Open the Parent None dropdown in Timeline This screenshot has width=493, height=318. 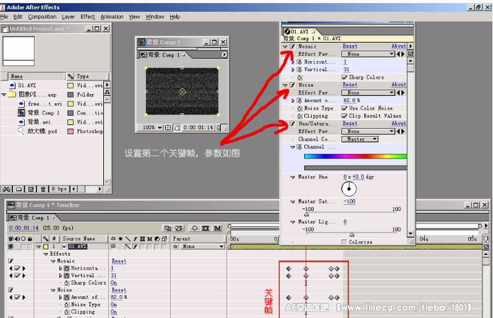[201, 246]
